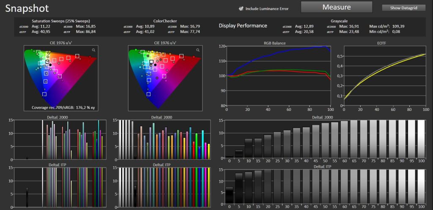
Task: Open the Show Datagrid view
Action: (403, 8)
